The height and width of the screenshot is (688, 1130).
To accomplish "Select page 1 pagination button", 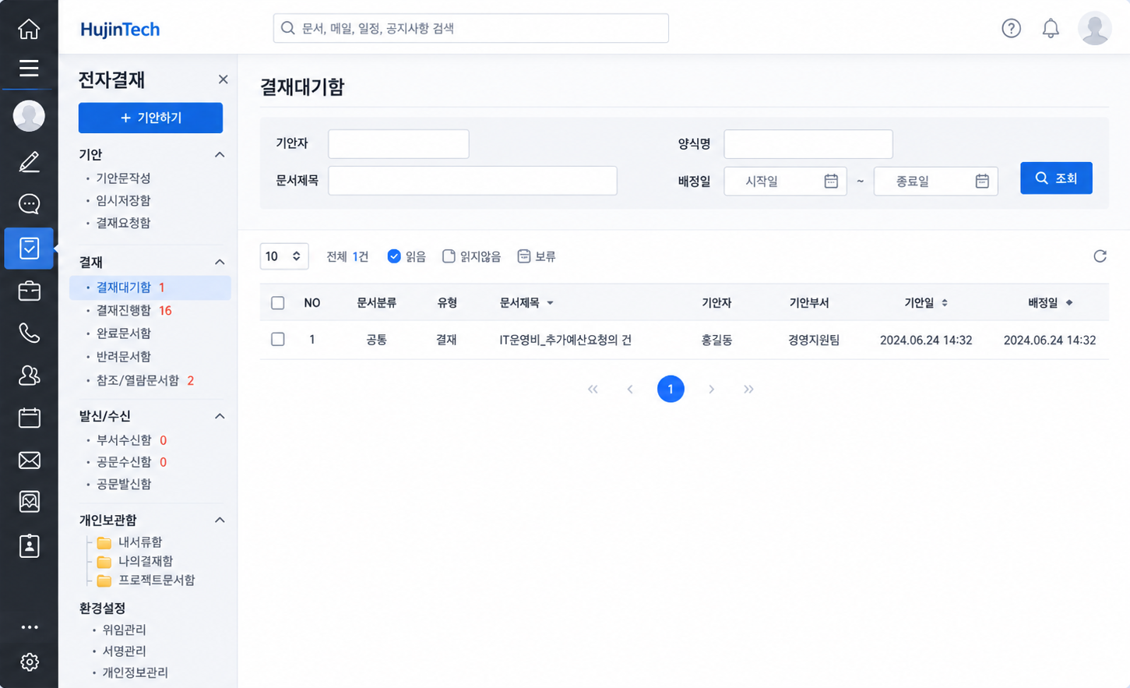I will click(x=671, y=389).
